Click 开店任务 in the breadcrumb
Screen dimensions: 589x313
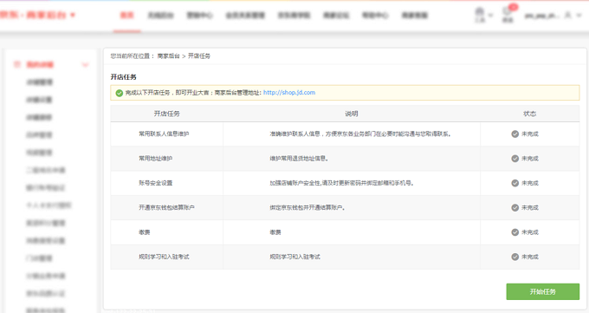tap(199, 56)
